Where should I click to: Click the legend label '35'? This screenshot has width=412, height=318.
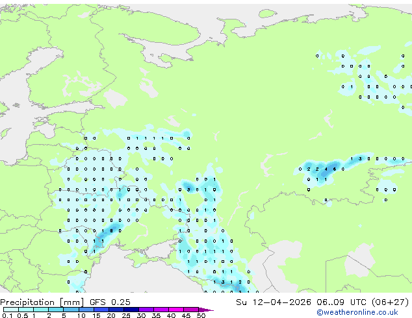[x=156, y=315]
